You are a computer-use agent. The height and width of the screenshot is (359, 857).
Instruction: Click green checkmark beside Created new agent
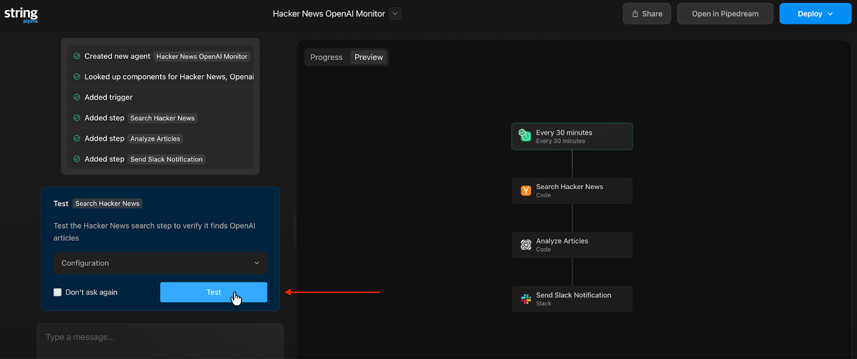(77, 56)
